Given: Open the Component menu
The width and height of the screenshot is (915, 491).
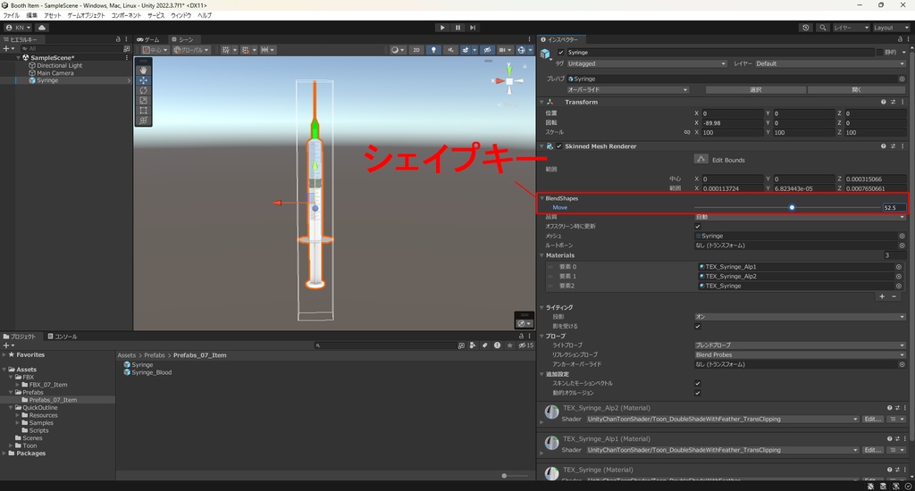Looking at the screenshot, I should coord(126,16).
